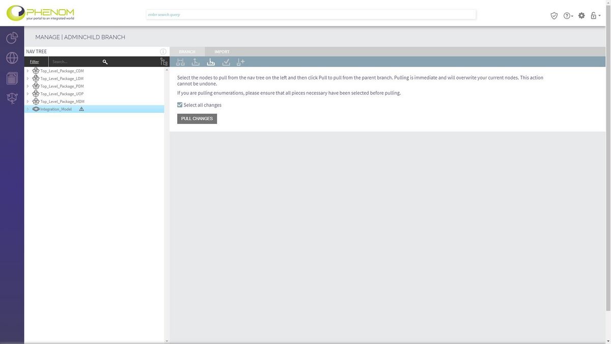
Task: Expand Top_Level_Package_MDM node
Action: (x=27, y=101)
